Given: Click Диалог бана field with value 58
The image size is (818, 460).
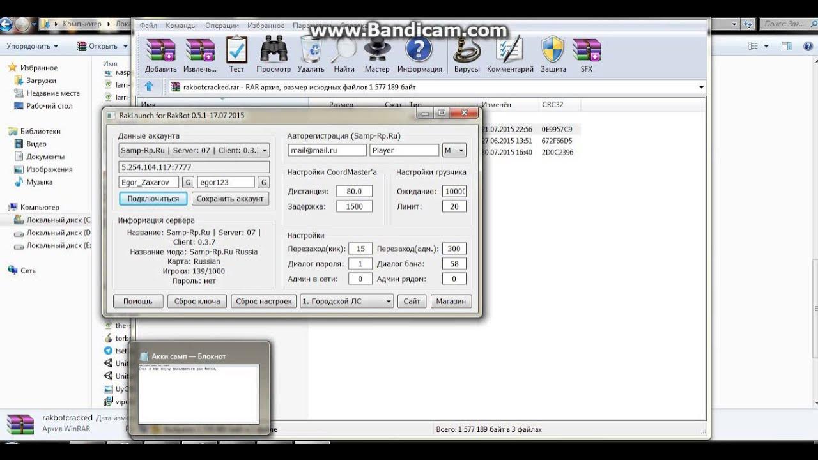Looking at the screenshot, I should [x=454, y=263].
